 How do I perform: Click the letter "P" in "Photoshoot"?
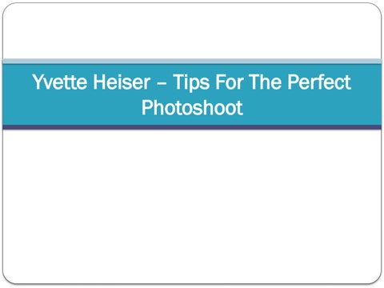pyautogui.click(x=147, y=107)
